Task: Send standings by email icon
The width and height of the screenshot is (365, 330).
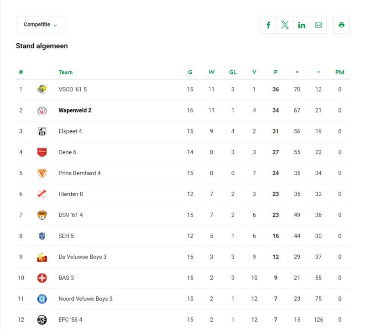Action: pos(318,25)
